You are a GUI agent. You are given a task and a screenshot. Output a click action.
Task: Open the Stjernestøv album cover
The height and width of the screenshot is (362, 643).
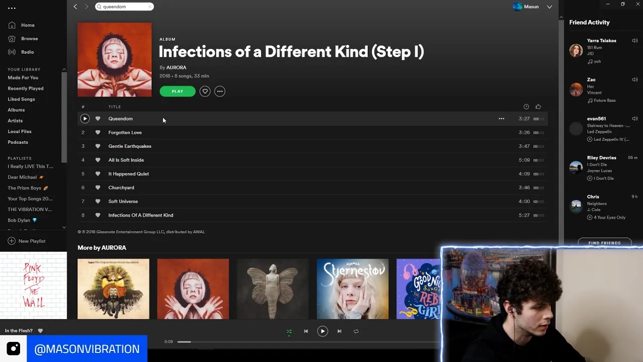[353, 289]
